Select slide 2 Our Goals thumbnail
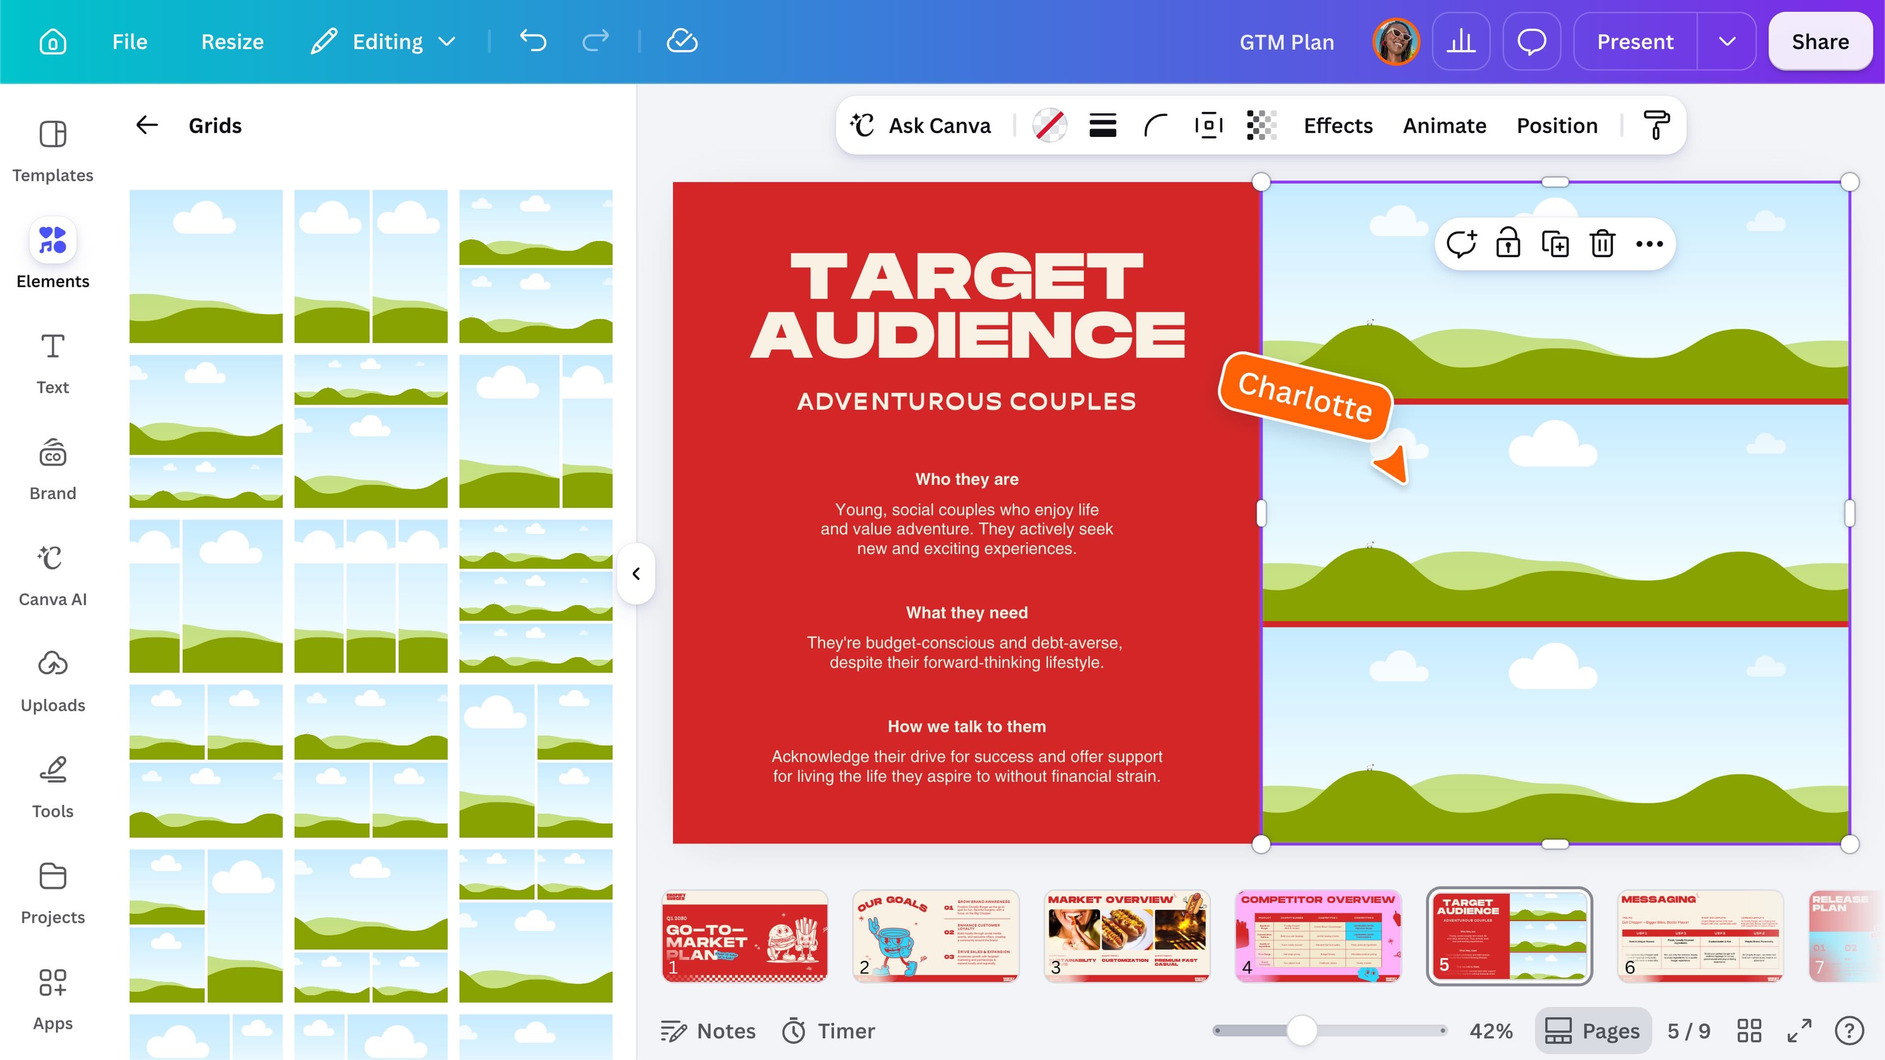Screen dimensions: 1885x1060 pos(936,936)
